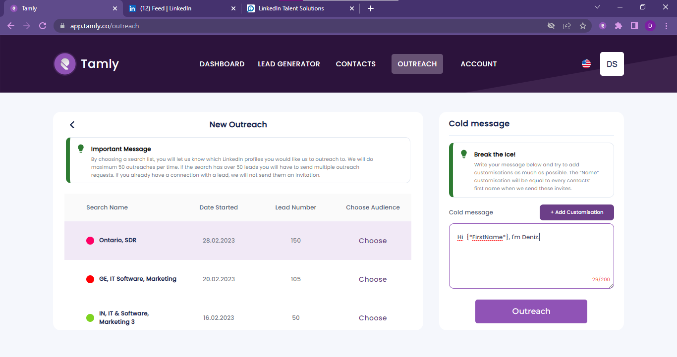Screen dimensions: 677x357
Task: Switch to the (12) Feed | LinkedIn tab
Action: [x=182, y=8]
